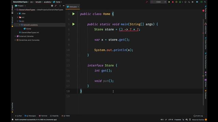This screenshot has height=122, width=218.
Task: Click GenericRawTypes breadcrumb
Action: pyautogui.click(x=20, y=2)
